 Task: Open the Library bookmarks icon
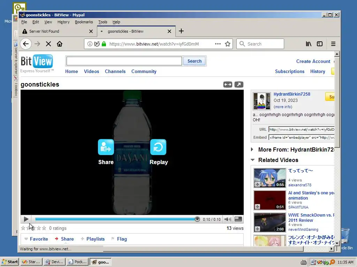[x=309, y=44]
